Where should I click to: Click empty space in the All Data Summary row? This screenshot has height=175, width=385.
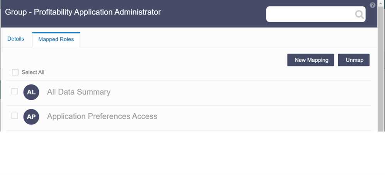(240, 93)
